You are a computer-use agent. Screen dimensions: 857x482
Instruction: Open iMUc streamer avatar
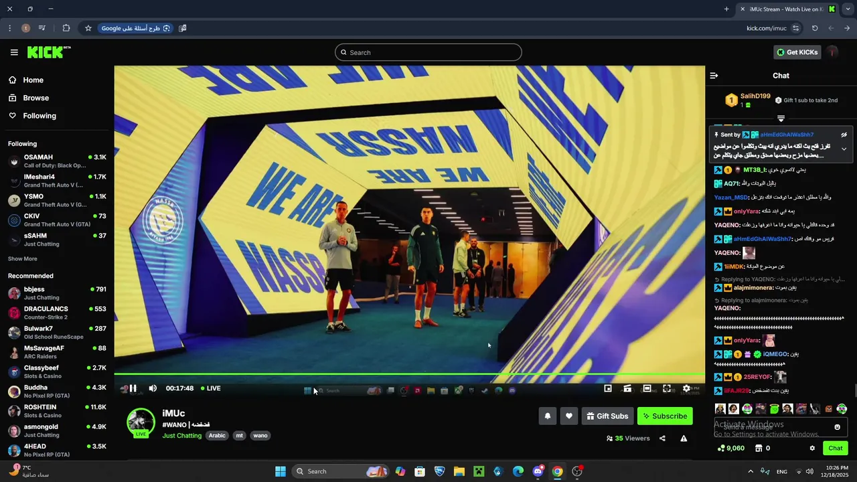(141, 422)
